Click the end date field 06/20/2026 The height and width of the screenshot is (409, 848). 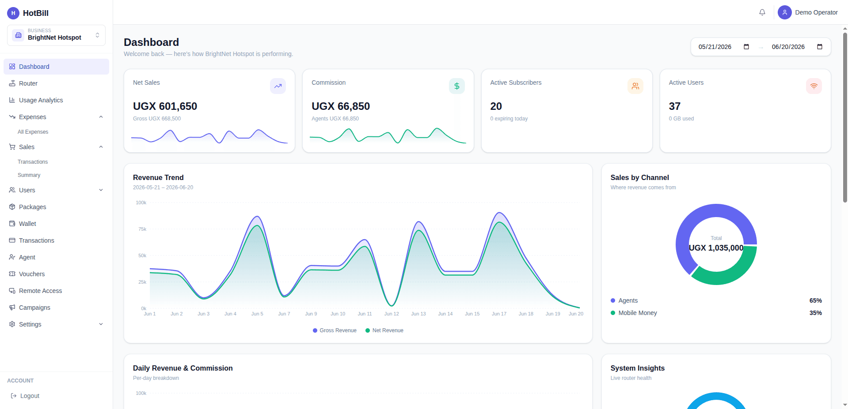click(x=797, y=47)
